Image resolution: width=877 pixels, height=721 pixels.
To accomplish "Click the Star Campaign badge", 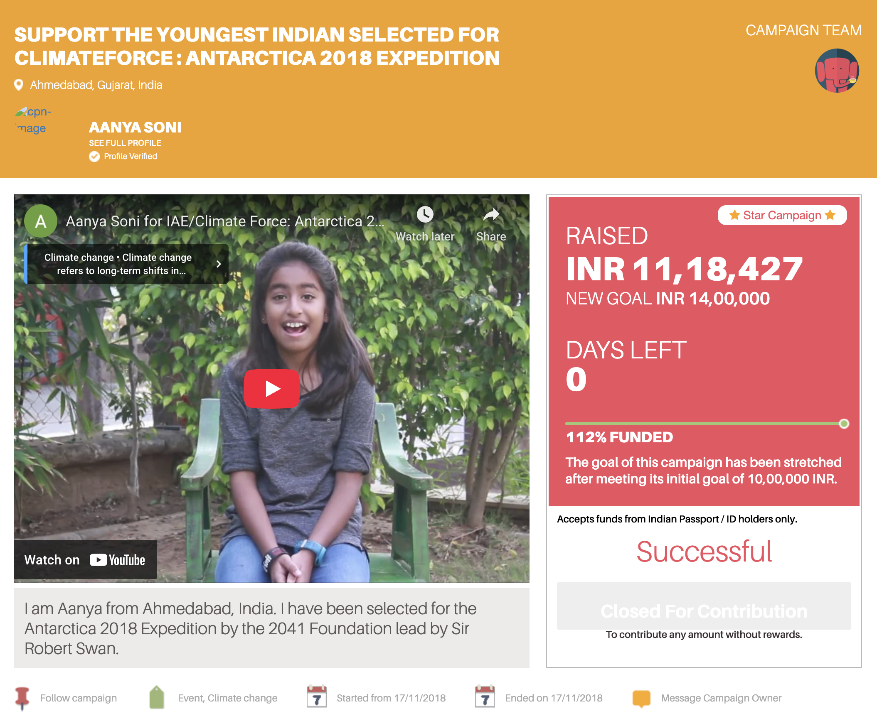I will pyautogui.click(x=782, y=215).
